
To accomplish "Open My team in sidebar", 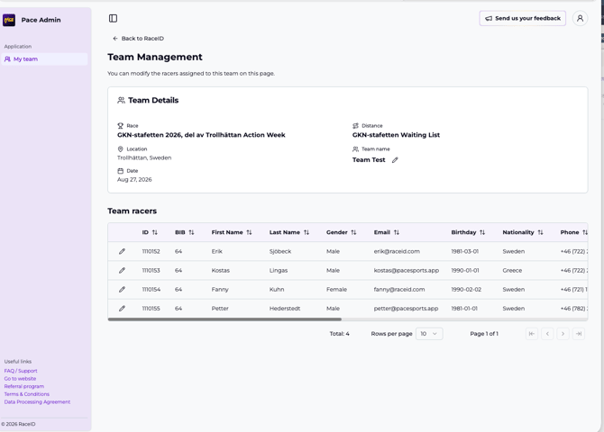I will click(x=44, y=59).
